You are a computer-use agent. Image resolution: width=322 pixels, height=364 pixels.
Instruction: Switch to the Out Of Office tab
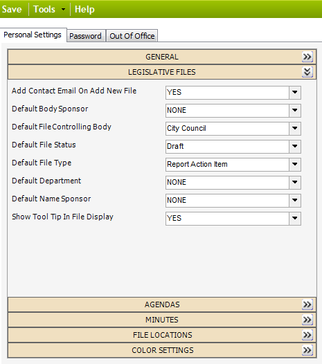tap(132, 36)
